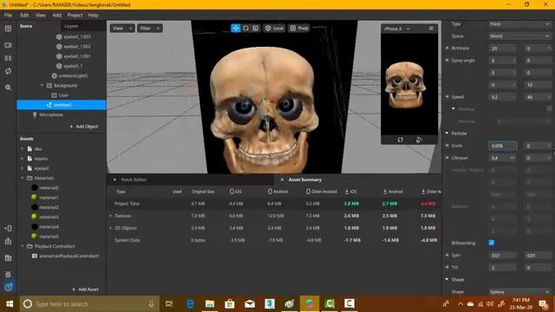Open the Edit menu

pos(24,16)
